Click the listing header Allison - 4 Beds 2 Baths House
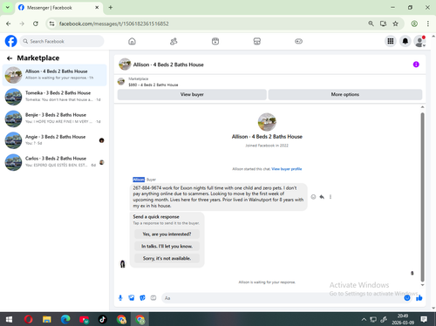Viewport: 436px width, 326px height. point(168,65)
